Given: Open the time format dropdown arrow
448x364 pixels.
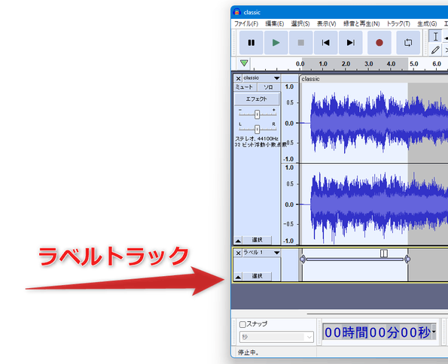Looking at the screenshot, I should click(x=434, y=332).
